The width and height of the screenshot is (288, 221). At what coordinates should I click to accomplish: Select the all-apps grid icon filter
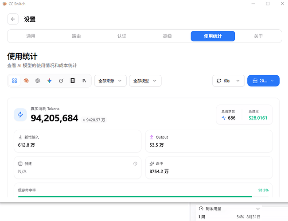point(15,81)
